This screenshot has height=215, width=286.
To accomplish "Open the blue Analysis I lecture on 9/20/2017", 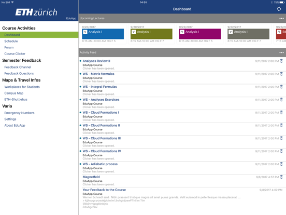I will coord(103,34).
